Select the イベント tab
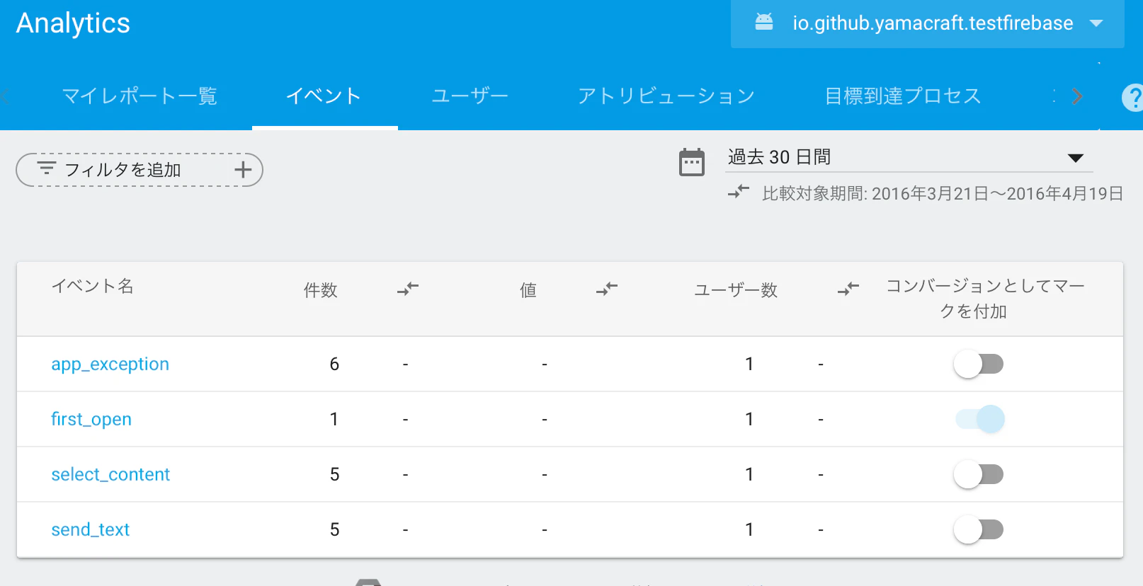Viewport: 1143px width, 586px height. tap(324, 96)
